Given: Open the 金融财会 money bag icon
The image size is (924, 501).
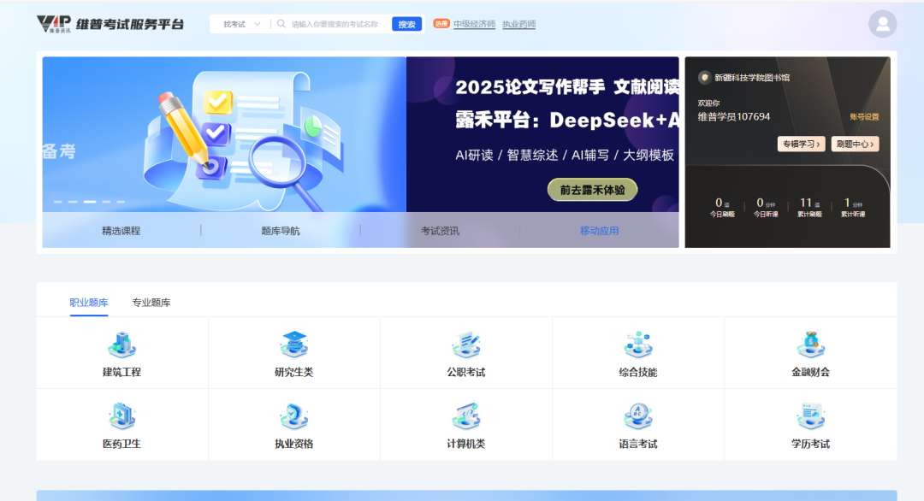Looking at the screenshot, I should tap(810, 345).
